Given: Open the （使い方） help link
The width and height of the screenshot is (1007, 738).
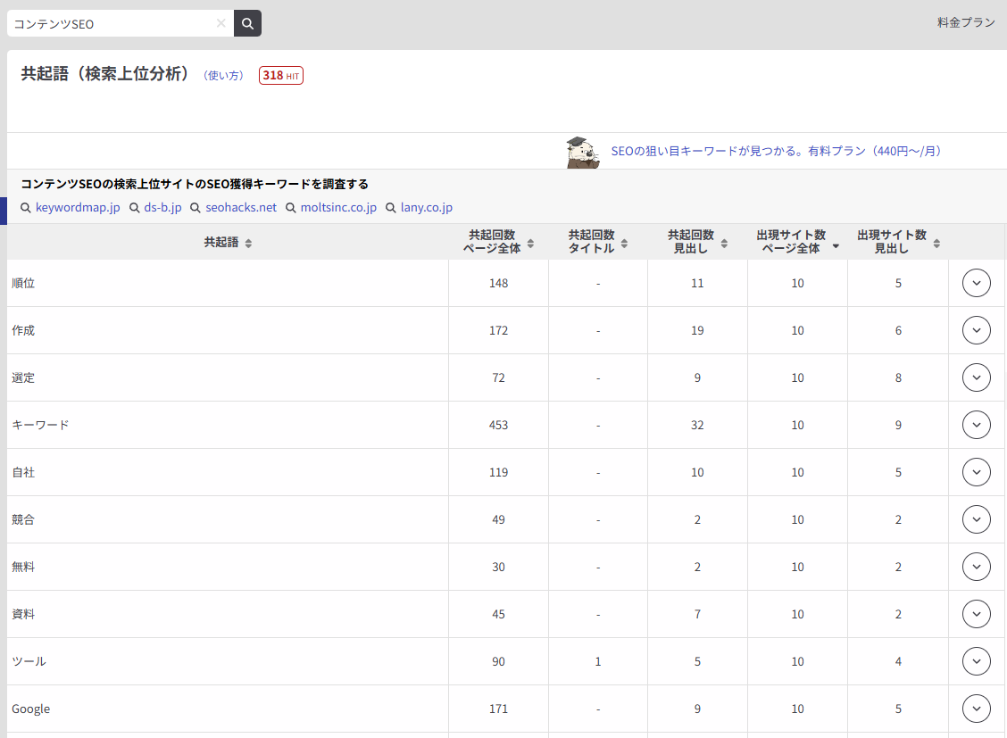Looking at the screenshot, I should click(223, 76).
